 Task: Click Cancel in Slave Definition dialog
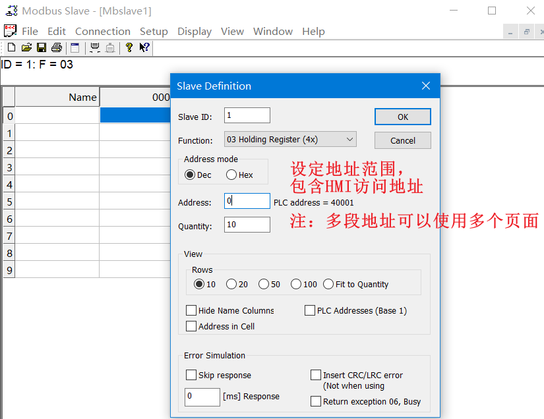pos(403,140)
